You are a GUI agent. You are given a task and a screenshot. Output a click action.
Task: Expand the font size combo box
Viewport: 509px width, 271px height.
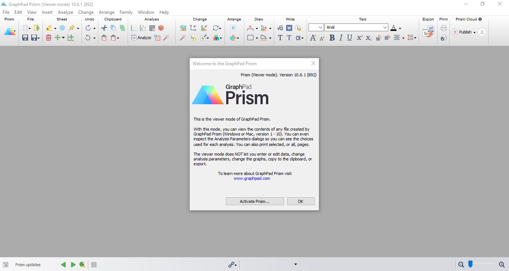(320, 28)
